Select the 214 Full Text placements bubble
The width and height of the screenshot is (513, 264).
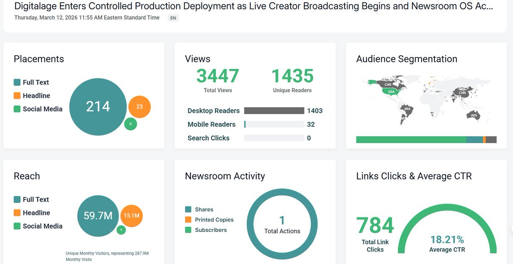[98, 106]
